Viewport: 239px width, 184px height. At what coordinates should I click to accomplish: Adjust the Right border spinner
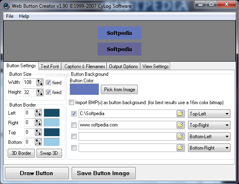tap(38, 123)
